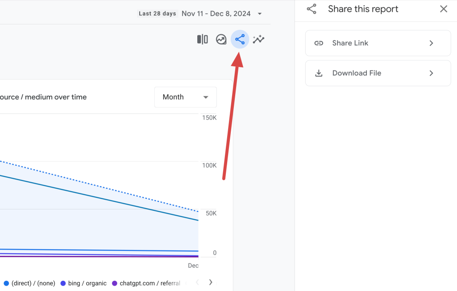Close the Share this report panel
Screen dimensions: 457x291
point(444,9)
